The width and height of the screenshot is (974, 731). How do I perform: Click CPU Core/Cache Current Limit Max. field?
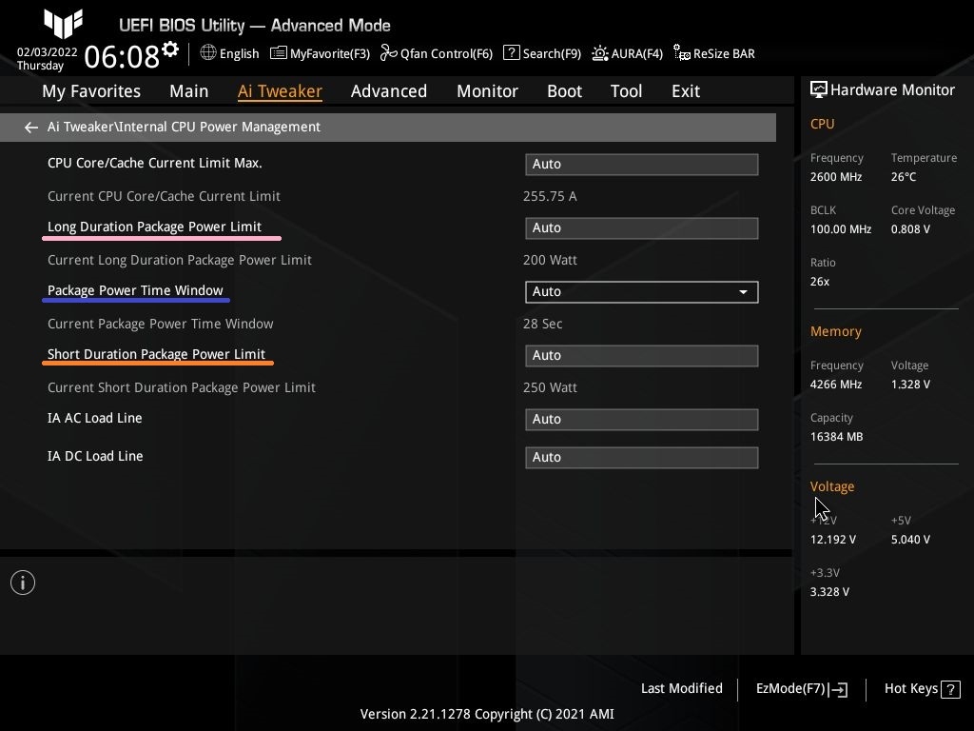(x=642, y=164)
